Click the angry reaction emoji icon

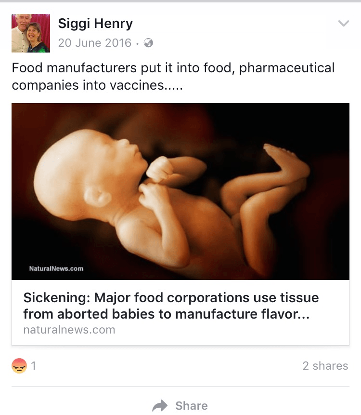pos(18,366)
